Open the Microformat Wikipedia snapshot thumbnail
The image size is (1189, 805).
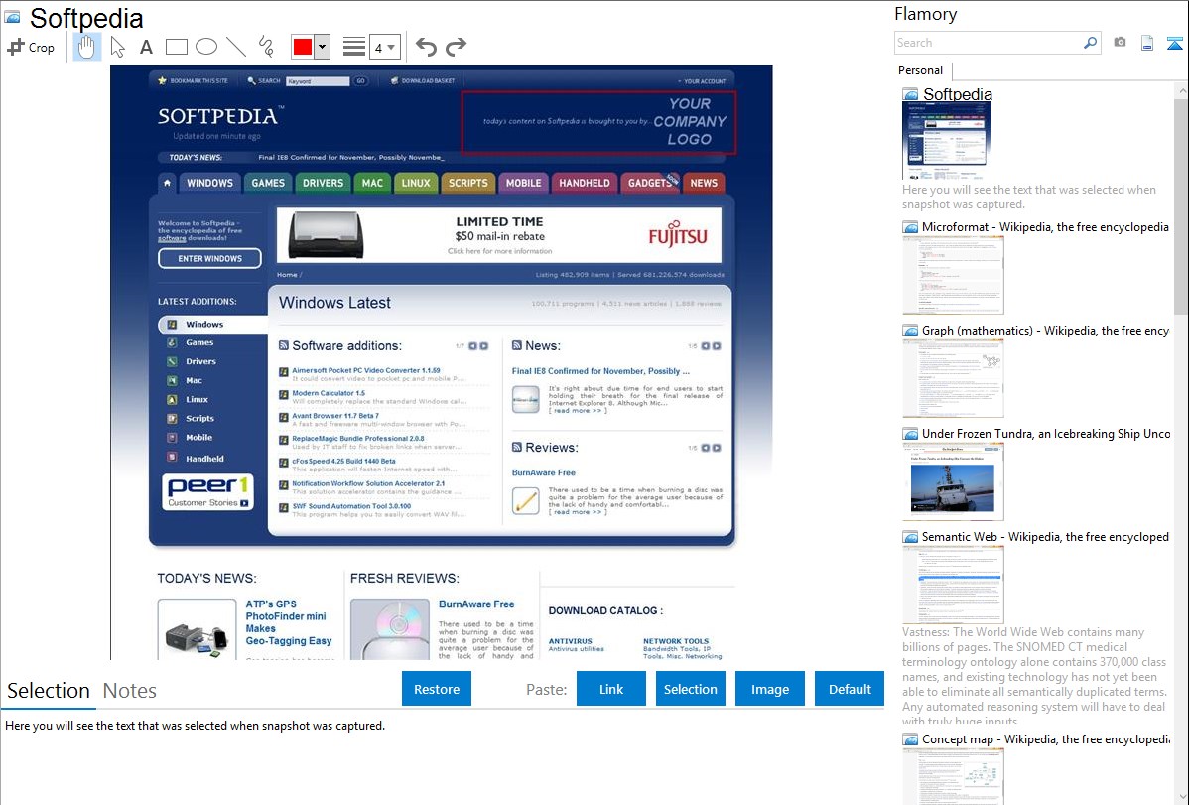click(x=953, y=275)
